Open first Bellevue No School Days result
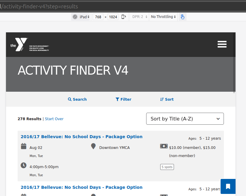Screen dimensions: 246x196 82,137
